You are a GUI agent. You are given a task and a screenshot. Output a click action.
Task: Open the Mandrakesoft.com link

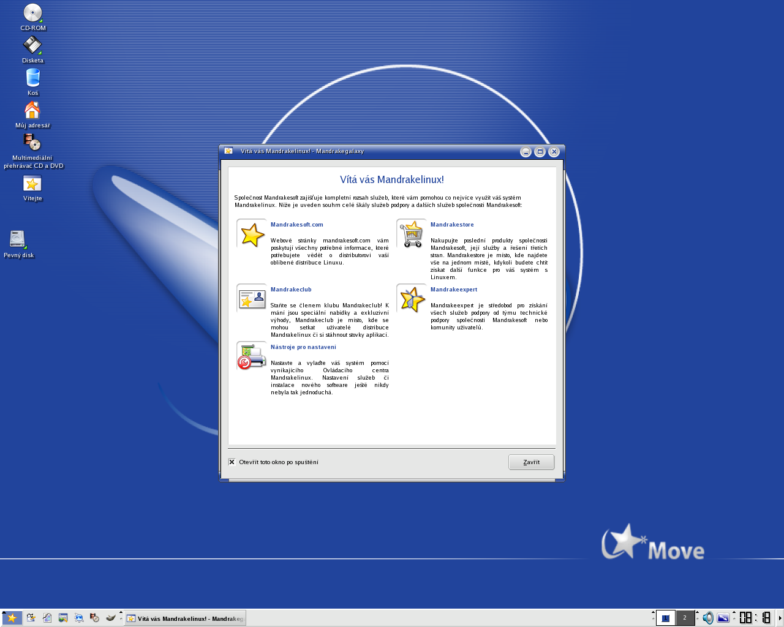point(296,225)
